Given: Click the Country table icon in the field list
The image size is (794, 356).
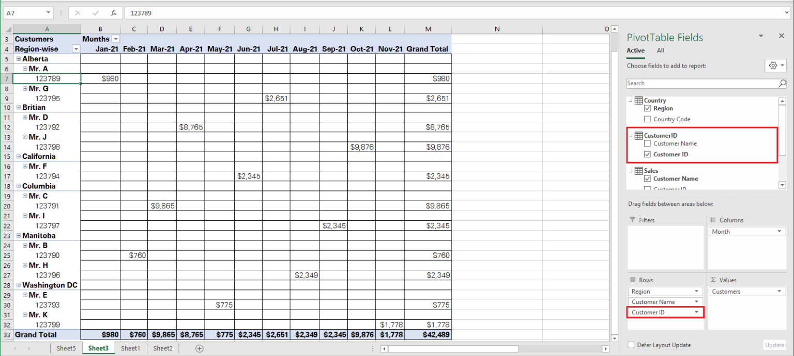Looking at the screenshot, I should [638, 100].
